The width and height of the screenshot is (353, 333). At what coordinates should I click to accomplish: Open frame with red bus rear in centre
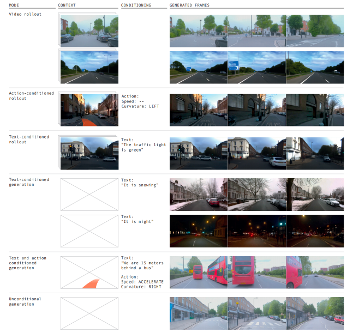click(x=257, y=273)
